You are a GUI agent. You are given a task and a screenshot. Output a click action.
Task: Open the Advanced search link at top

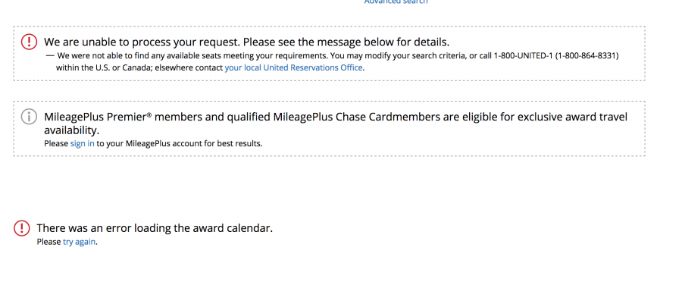396,2
